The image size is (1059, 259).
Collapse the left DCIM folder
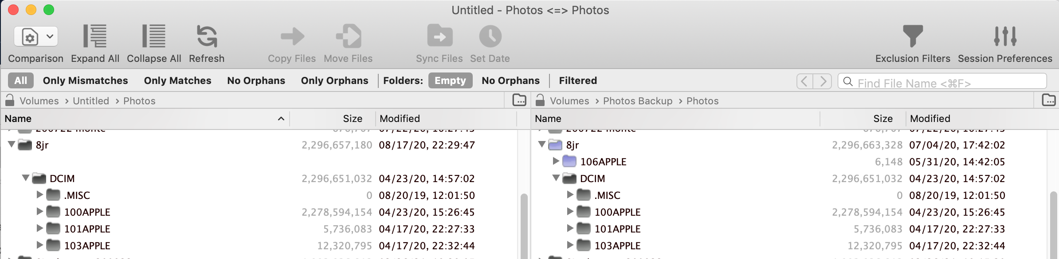[x=25, y=178]
